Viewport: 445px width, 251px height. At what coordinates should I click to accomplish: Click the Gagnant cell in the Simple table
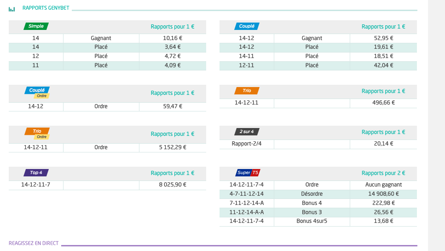[101, 38]
